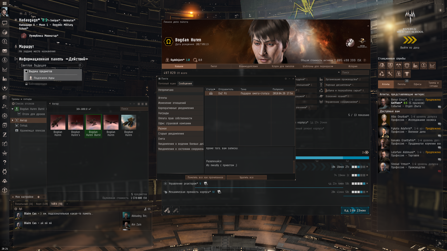Open the Neocom main menu icon
447x251 pixels.
(4, 3)
